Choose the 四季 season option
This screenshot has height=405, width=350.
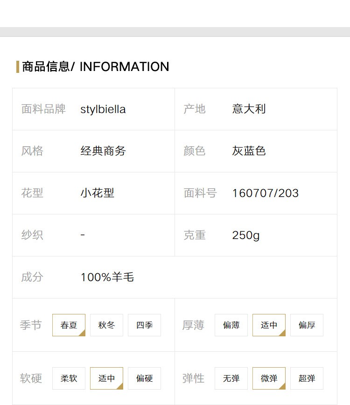point(144,325)
